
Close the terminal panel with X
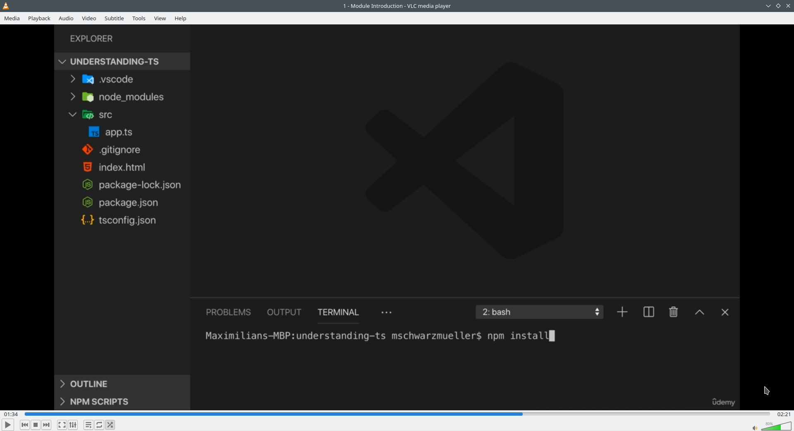pos(725,312)
